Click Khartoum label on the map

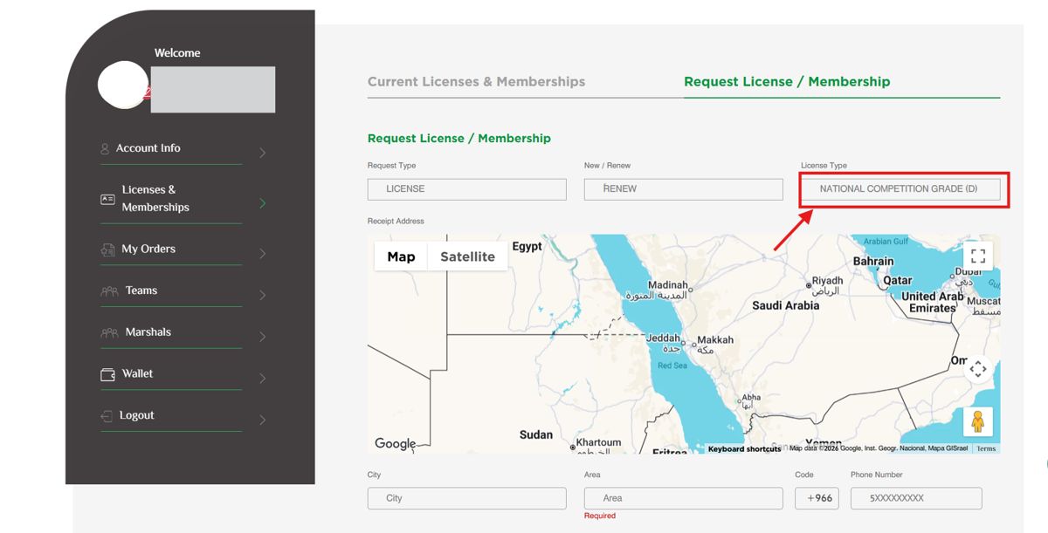click(x=598, y=443)
